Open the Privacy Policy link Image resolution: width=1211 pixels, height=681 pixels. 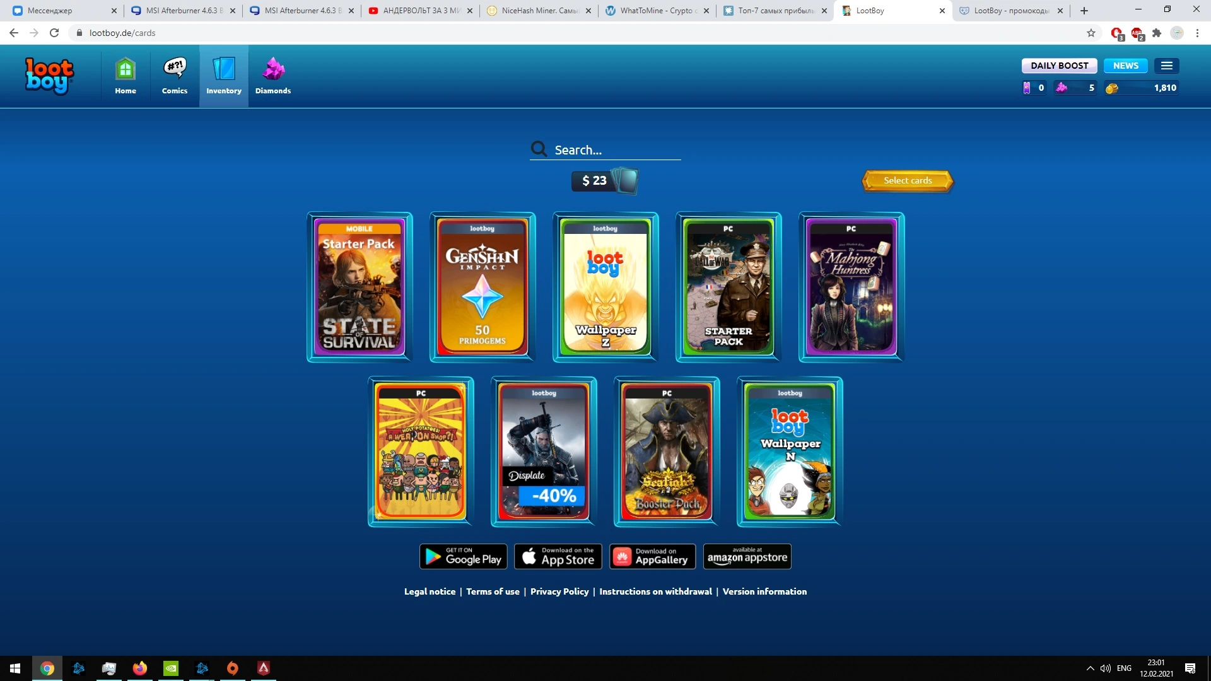[559, 591]
